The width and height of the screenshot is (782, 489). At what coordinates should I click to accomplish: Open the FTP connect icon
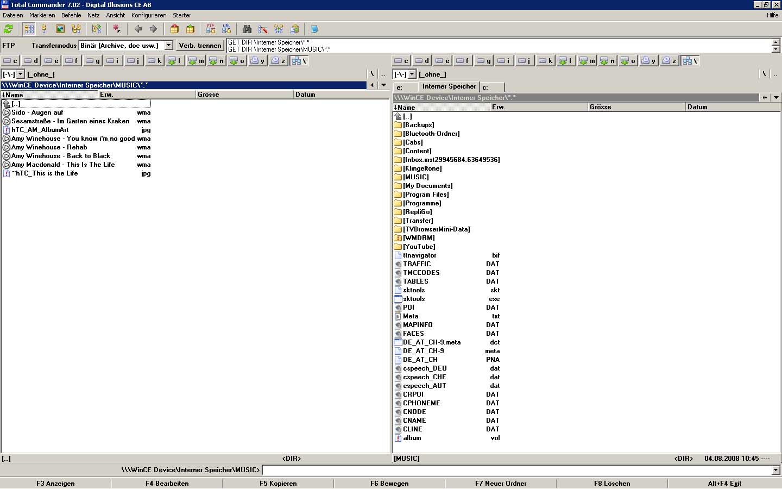click(211, 29)
